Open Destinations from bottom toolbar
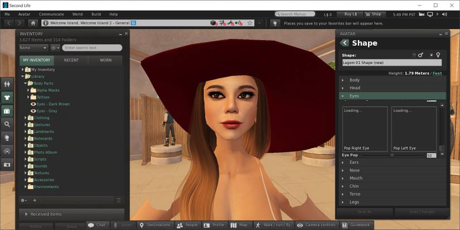 click(x=155, y=225)
